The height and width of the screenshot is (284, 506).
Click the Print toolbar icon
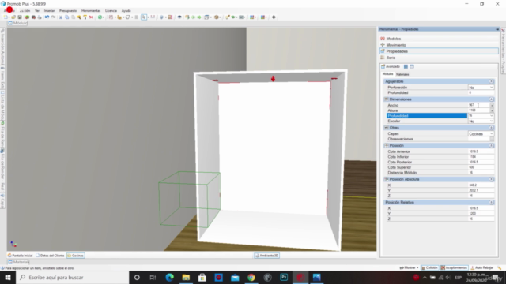[x=40, y=17]
